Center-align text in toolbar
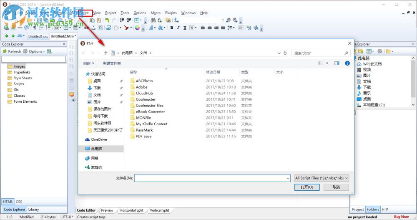The height and width of the screenshot is (220, 417). coord(210,28)
